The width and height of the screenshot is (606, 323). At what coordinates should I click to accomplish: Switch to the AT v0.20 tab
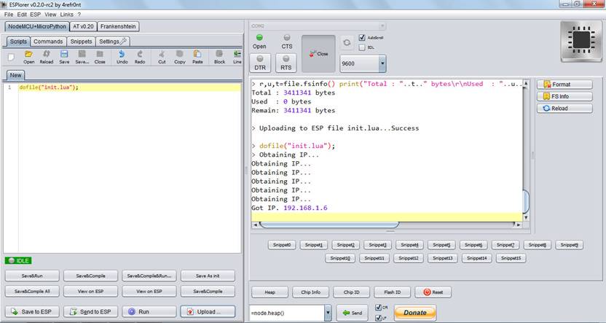coord(83,26)
